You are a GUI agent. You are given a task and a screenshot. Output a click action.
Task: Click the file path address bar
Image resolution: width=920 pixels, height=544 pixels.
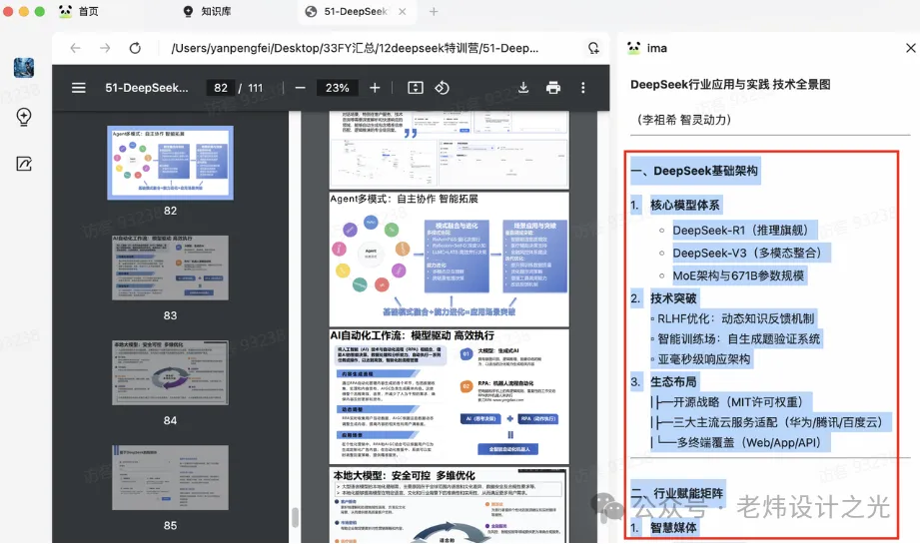(355, 48)
